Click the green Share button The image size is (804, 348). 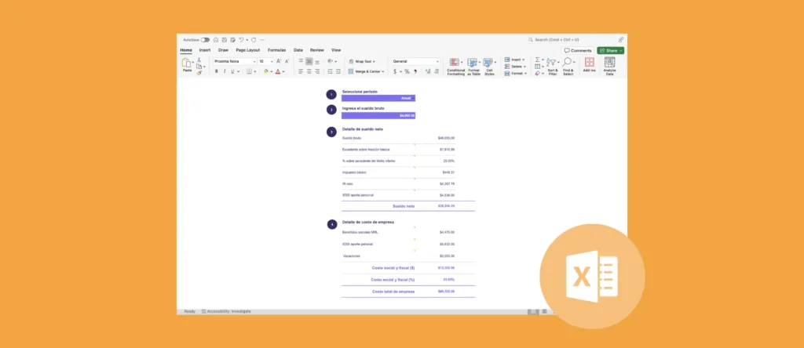[x=610, y=51]
